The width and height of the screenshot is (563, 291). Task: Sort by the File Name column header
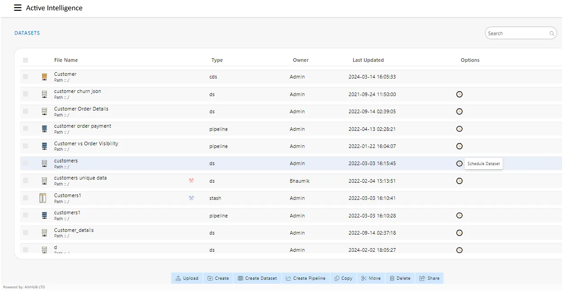click(66, 60)
